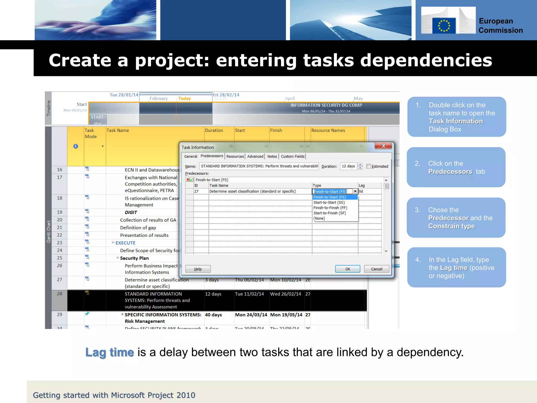Click task mode icon for row 25
The height and width of the screenshot is (403, 537).
pyautogui.click(x=87, y=257)
